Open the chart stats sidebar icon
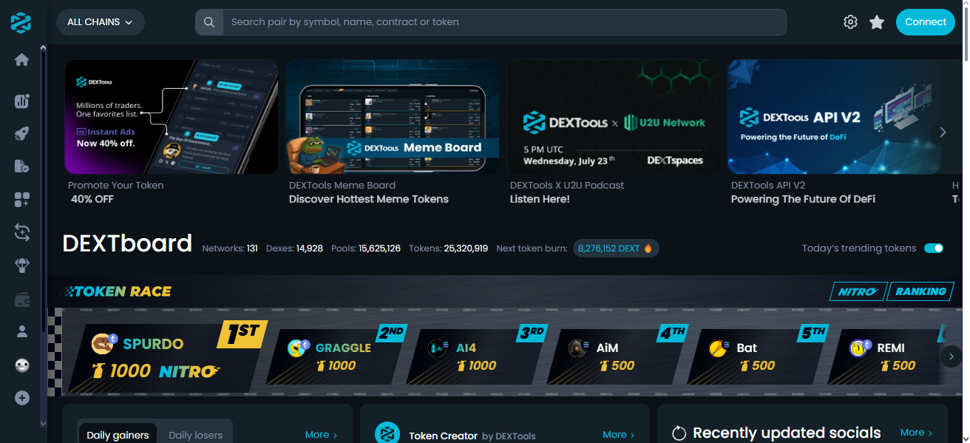 tap(21, 101)
